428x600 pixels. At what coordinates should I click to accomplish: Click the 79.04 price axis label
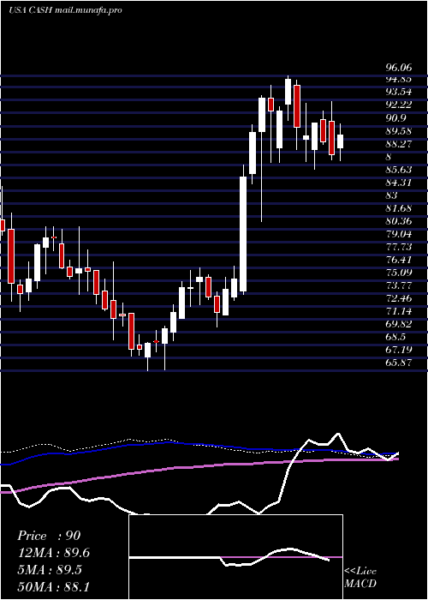[399, 234]
